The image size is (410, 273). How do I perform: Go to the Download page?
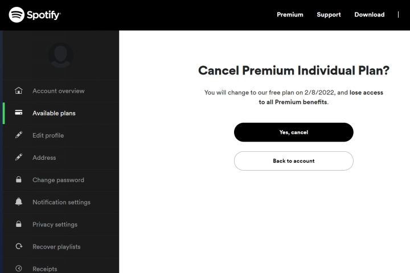click(369, 15)
